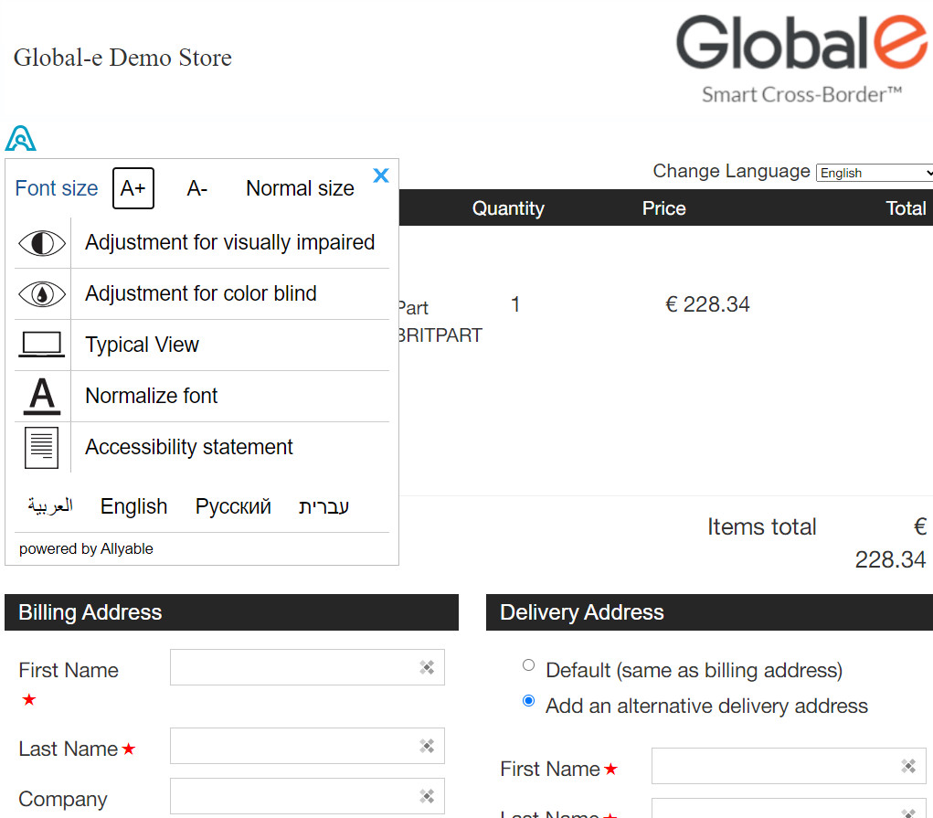
Task: Open the Change Language dropdown
Action: coord(874,173)
